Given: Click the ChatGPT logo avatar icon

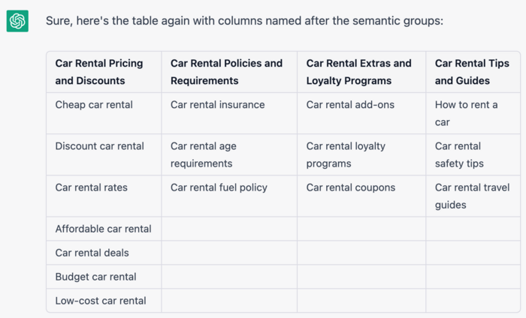Looking at the screenshot, I should [x=17, y=21].
